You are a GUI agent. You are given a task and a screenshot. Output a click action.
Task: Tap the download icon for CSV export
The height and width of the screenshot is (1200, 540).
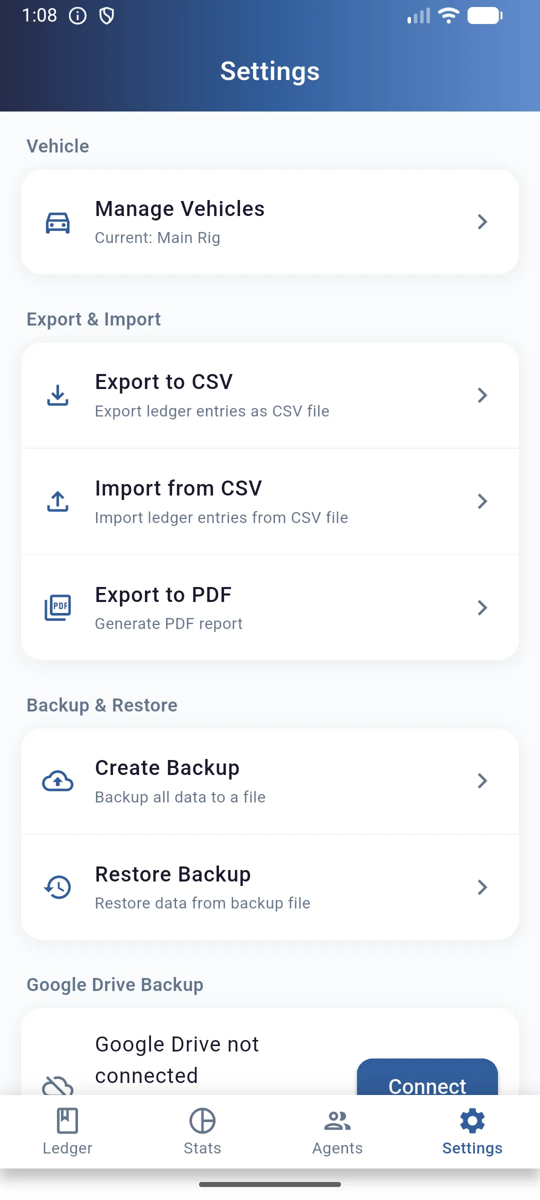pos(58,395)
